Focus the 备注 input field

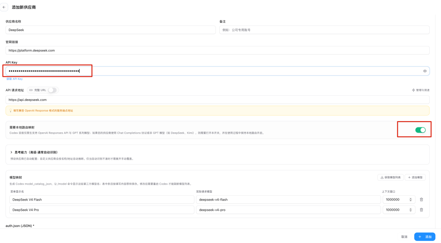(324, 30)
